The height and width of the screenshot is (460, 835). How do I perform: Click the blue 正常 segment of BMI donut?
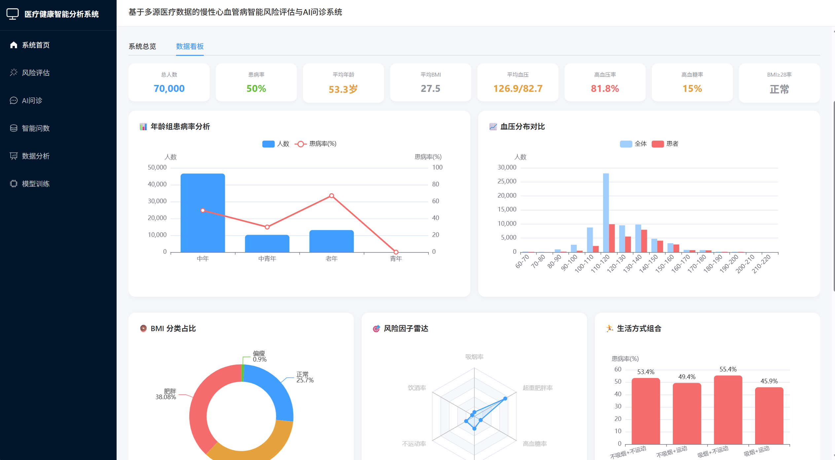coord(278,390)
